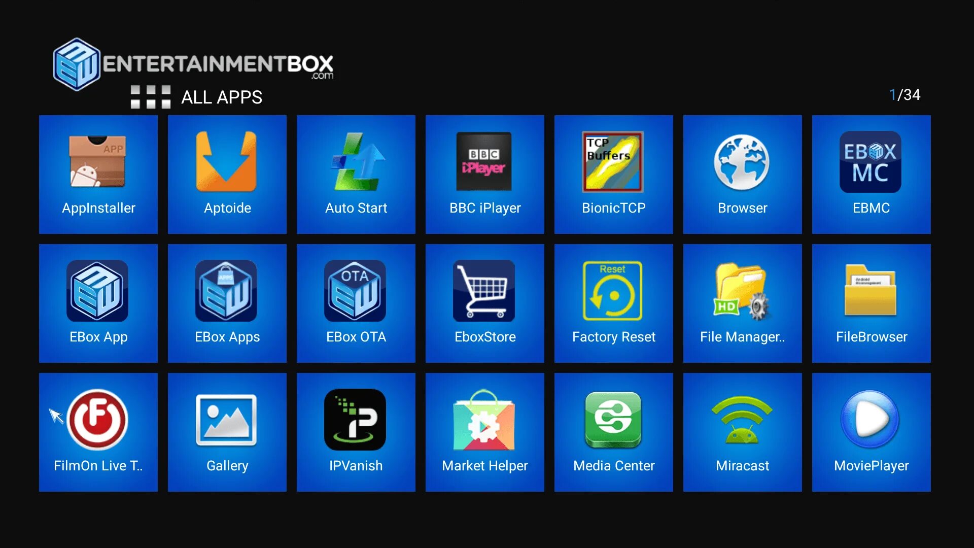Open EBox OTA update tool

pos(356,303)
